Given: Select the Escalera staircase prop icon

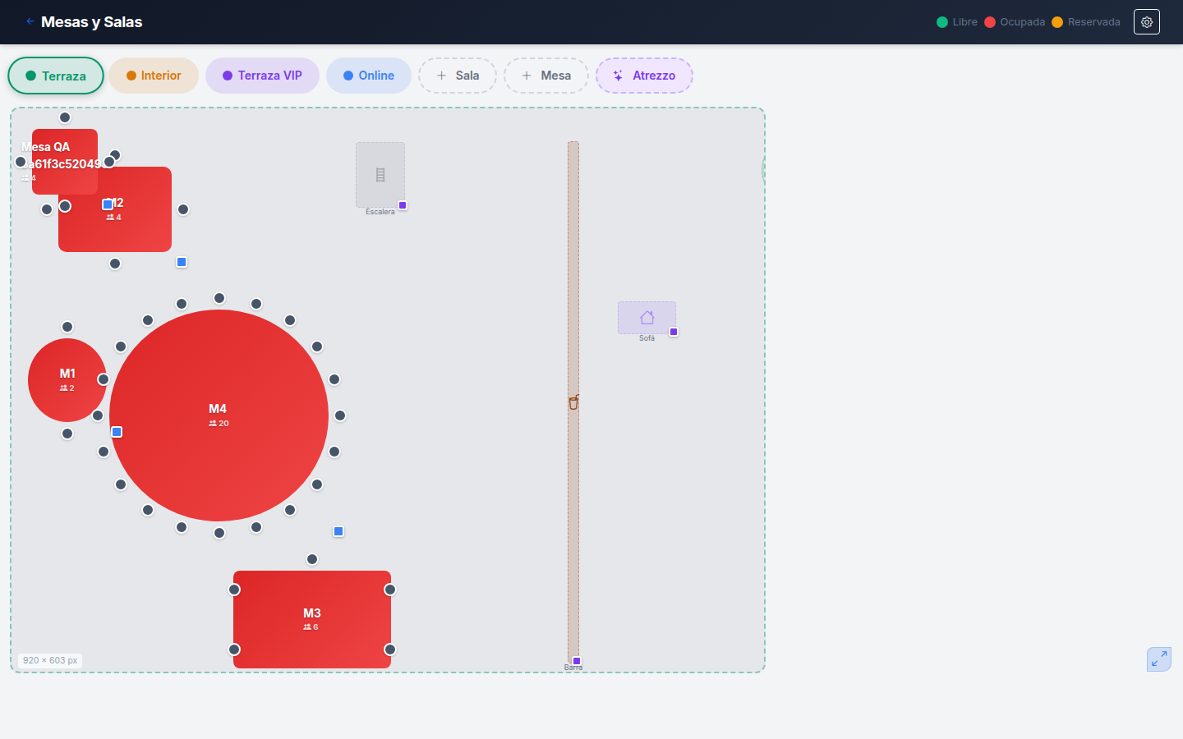Looking at the screenshot, I should (380, 175).
